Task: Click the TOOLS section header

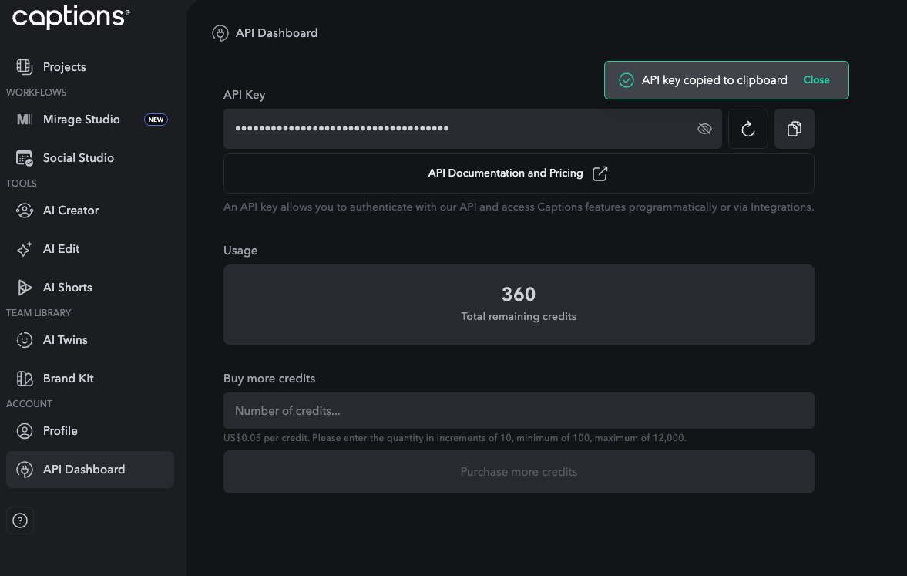Action: [x=22, y=184]
